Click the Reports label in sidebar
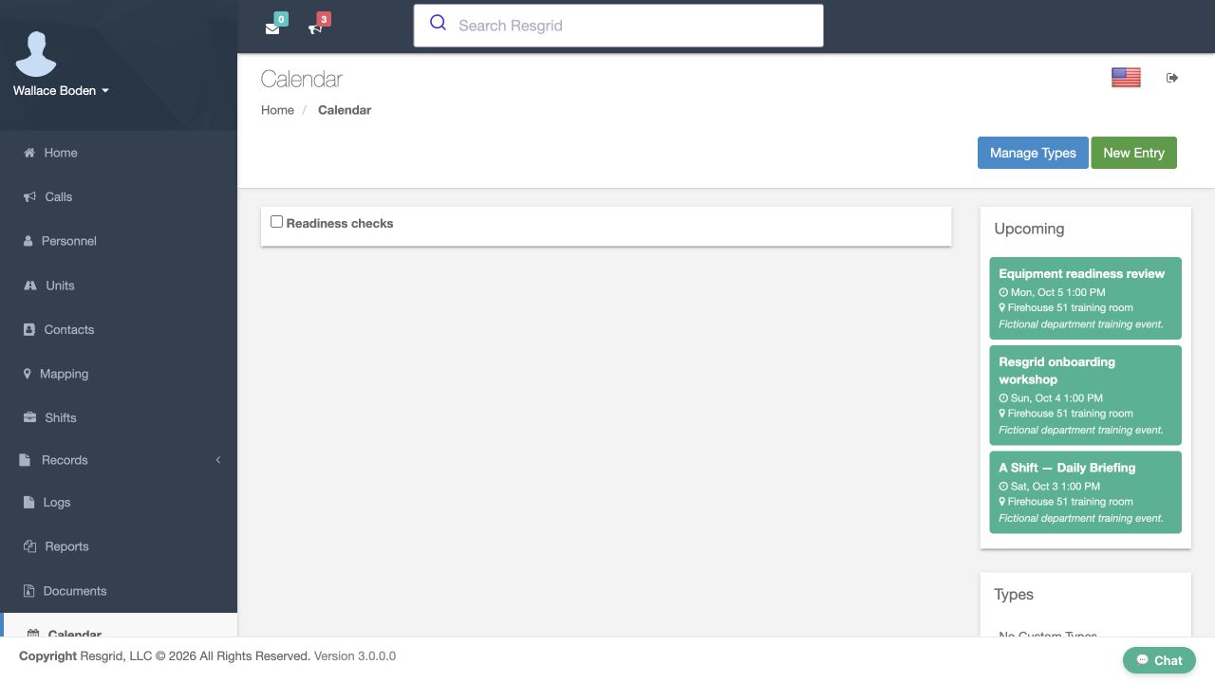 (66, 546)
